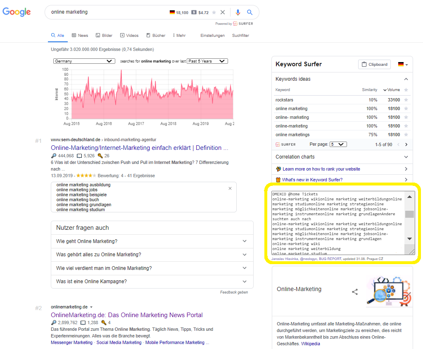This screenshot has width=423, height=349.
Task: Click scroll up arrow in keyword textarea
Action: pos(409,197)
